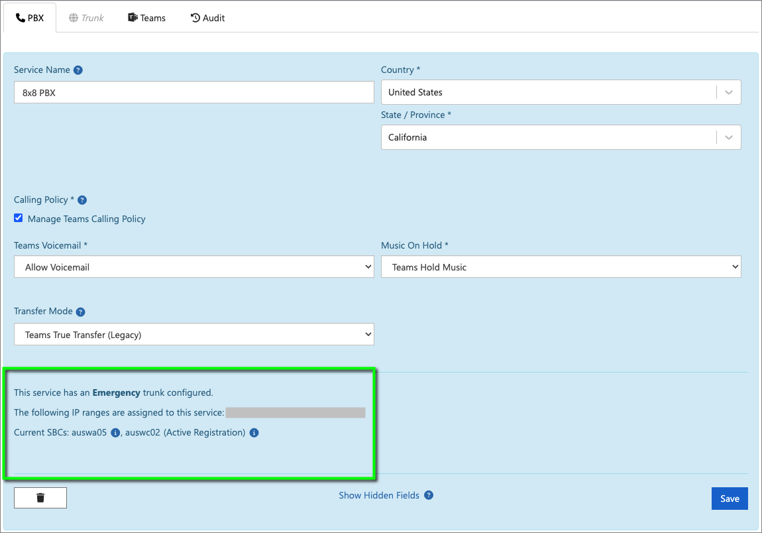Click the "Service Name" label
The height and width of the screenshot is (533, 762).
pos(42,70)
